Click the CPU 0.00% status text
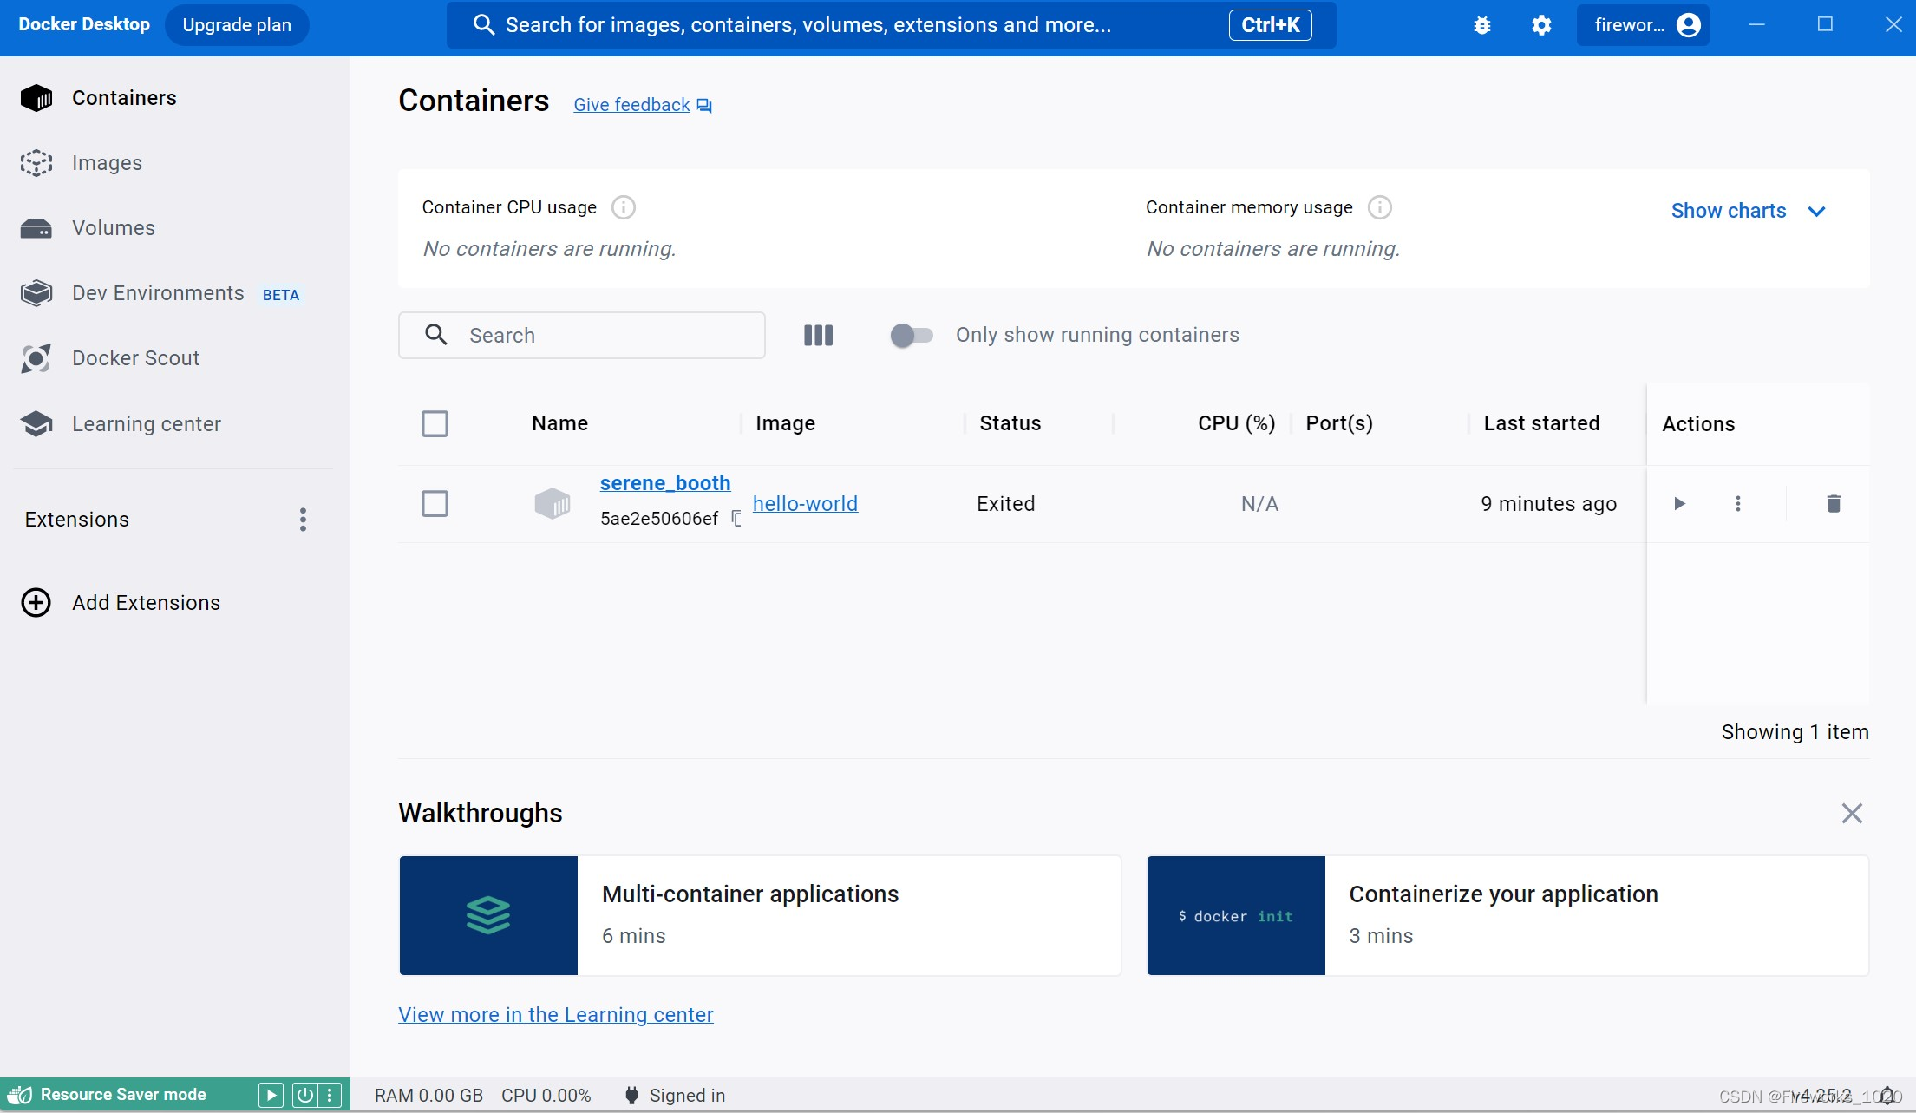The width and height of the screenshot is (1916, 1113). coord(546,1096)
